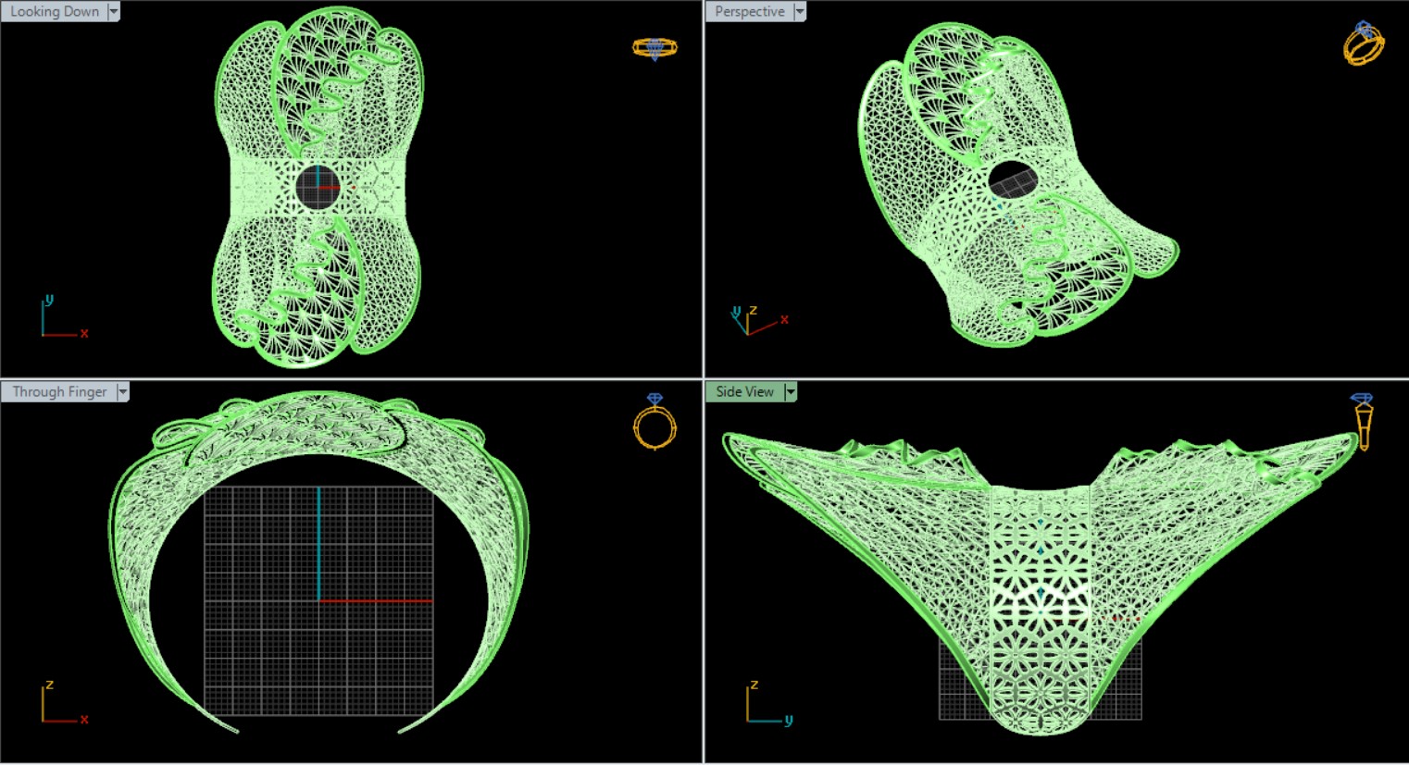The width and height of the screenshot is (1409, 765).
Task: Click the tilted ring icon in Perspective viewport
Action: (1364, 43)
